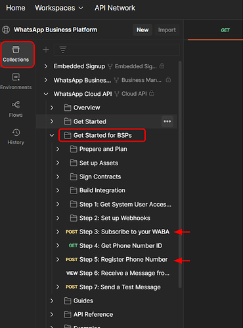Click the filter icon in collections search
This screenshot has width=243, height=328.
click(x=63, y=50)
